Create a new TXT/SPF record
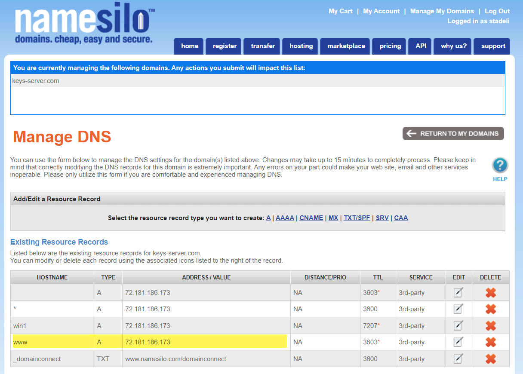Image resolution: width=523 pixels, height=374 pixels. pyautogui.click(x=357, y=218)
